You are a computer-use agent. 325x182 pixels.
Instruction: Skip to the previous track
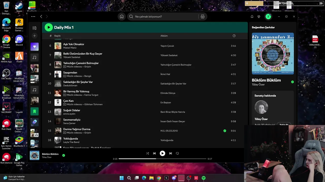pyautogui.click(x=154, y=153)
